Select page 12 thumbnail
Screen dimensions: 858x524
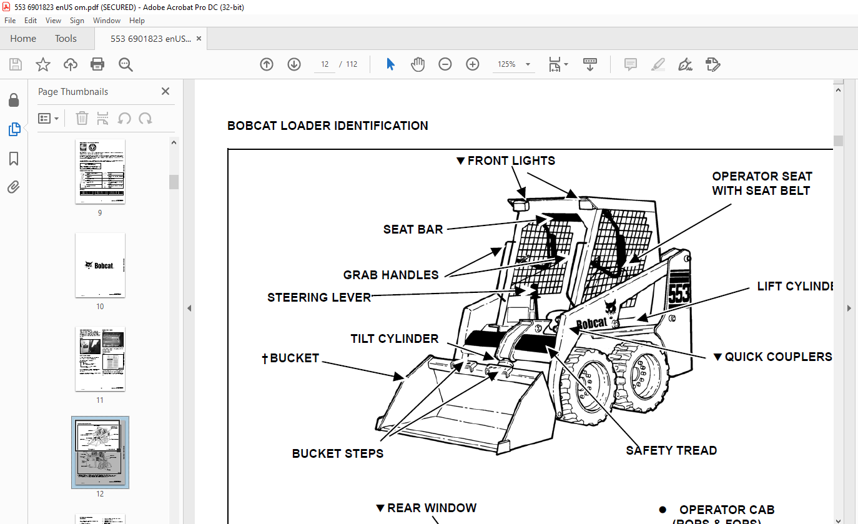100,452
